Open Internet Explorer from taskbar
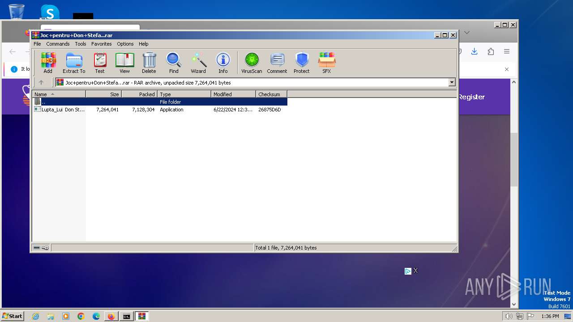The image size is (573, 322). coord(36,316)
